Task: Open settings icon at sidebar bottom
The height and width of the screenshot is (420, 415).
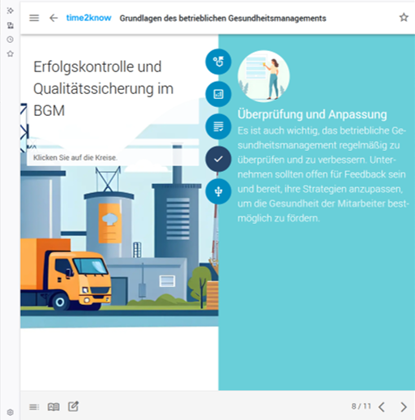Action: click(x=11, y=412)
